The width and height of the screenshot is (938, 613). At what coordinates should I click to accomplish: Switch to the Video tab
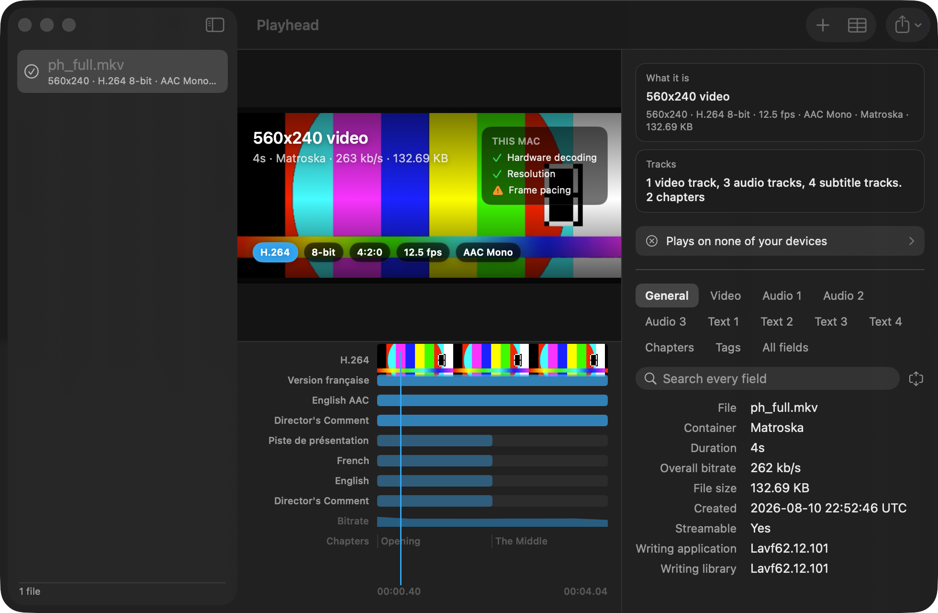pyautogui.click(x=726, y=295)
